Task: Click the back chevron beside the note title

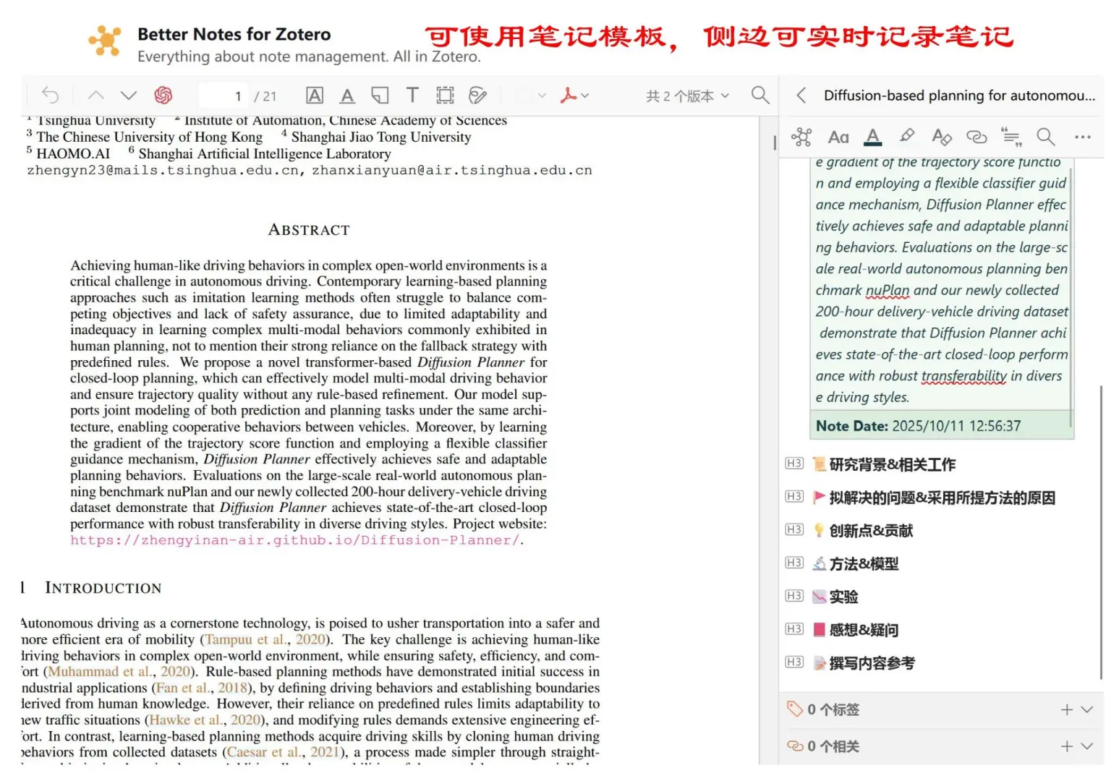Action: pyautogui.click(x=801, y=95)
